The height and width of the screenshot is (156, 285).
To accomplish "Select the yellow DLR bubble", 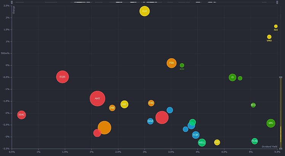I will (144, 11).
